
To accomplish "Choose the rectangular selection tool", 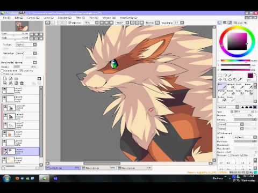I will (x=220, y=75).
